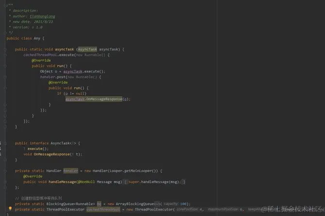The height and width of the screenshot is (216, 325).
Task: Click 'ArrayBlockingQueue' constructor
Action: (x=135, y=204)
